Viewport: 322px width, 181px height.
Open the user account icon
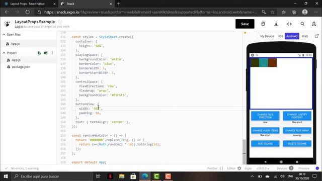[314, 24]
